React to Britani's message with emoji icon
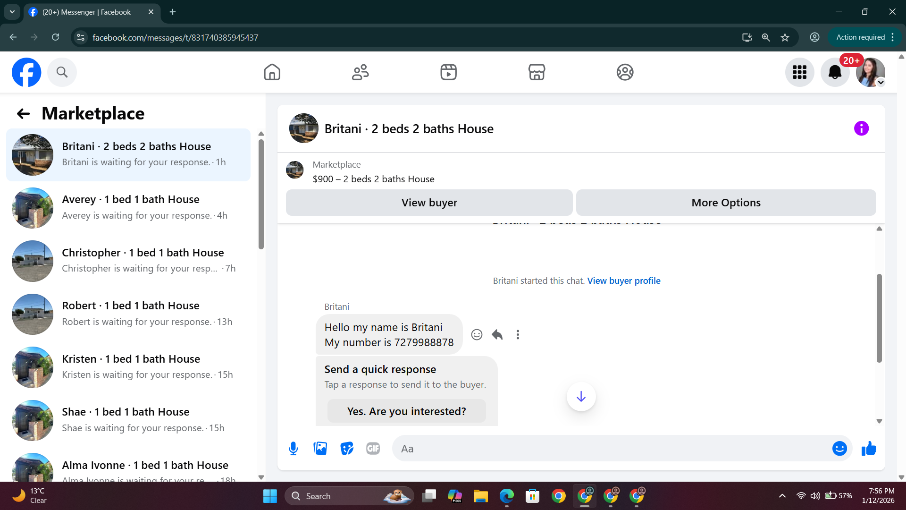Viewport: 906px width, 510px height. 477,335
